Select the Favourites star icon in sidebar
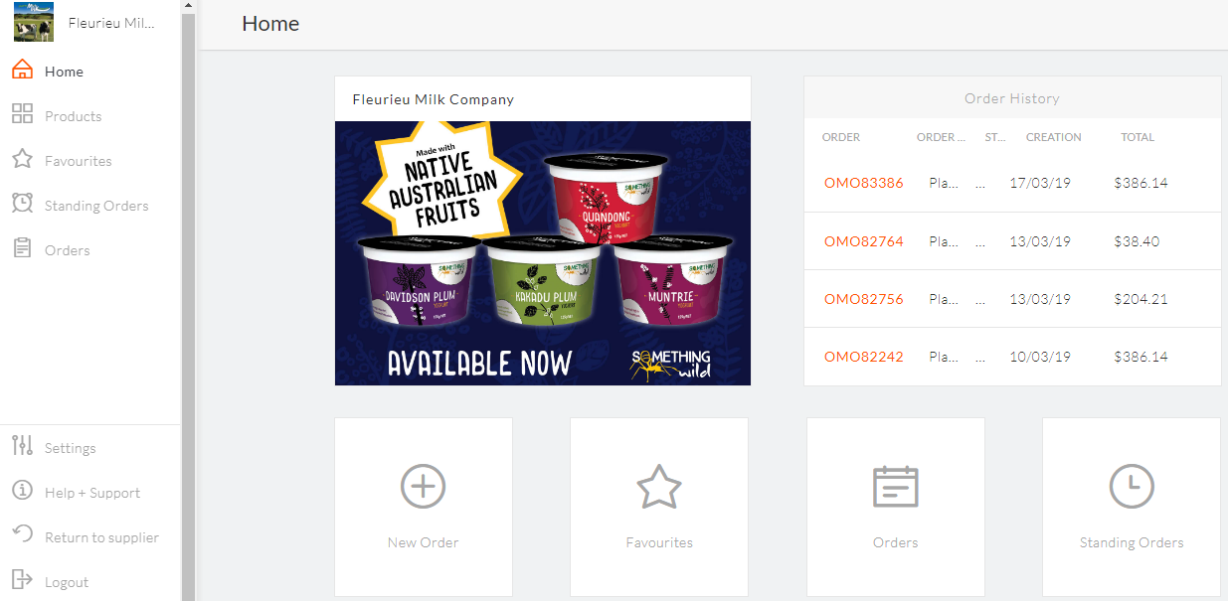Viewport: 1228px width, 601px height. point(22,160)
